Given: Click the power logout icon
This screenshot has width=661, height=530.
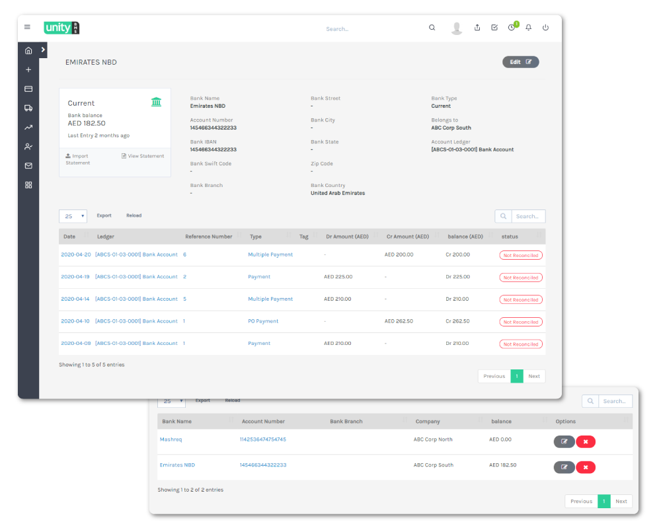Looking at the screenshot, I should [x=545, y=28].
